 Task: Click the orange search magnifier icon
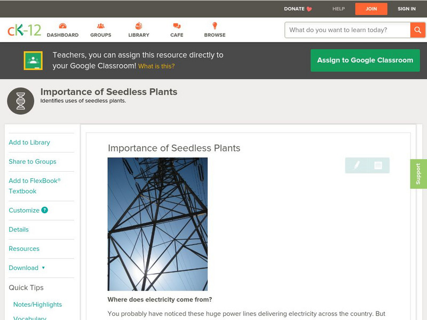click(418, 30)
